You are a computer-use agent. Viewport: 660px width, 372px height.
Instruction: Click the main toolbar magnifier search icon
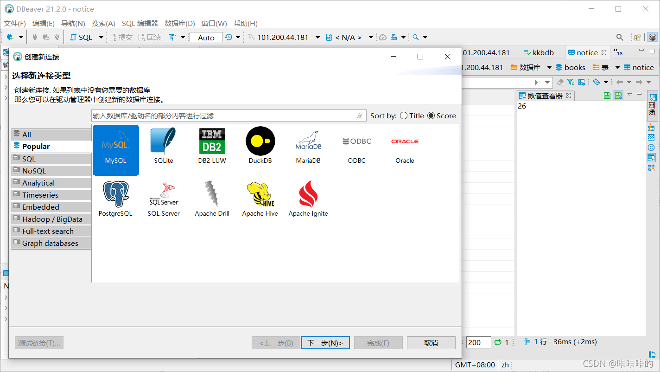coord(416,37)
